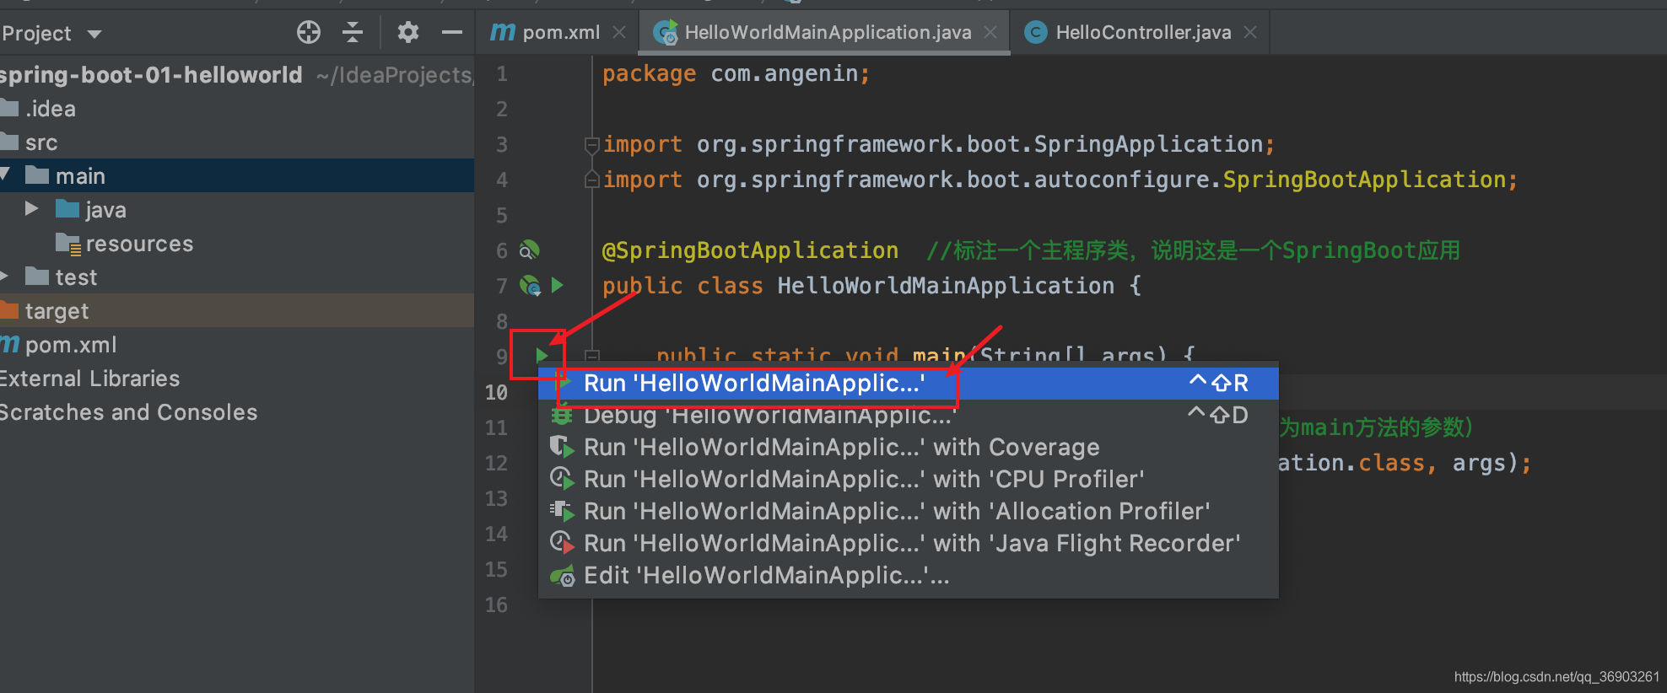Collapse the main folder arrow
Viewport: 1667px width, 693px height.
tap(5, 175)
